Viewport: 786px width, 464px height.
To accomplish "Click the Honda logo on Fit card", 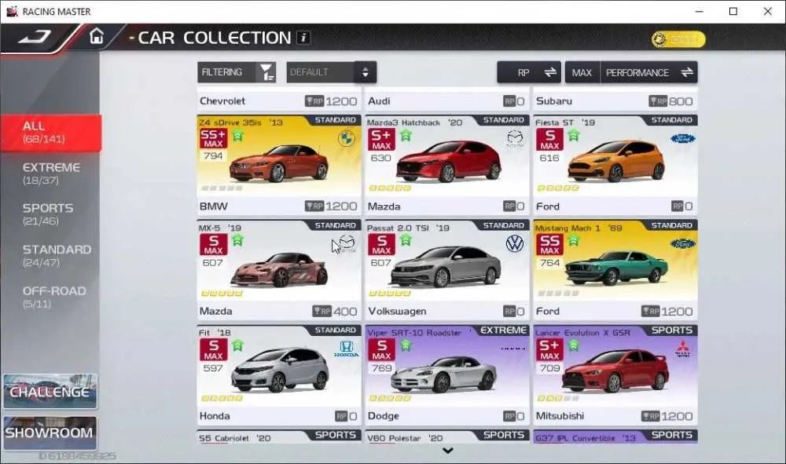I will pyautogui.click(x=347, y=349).
